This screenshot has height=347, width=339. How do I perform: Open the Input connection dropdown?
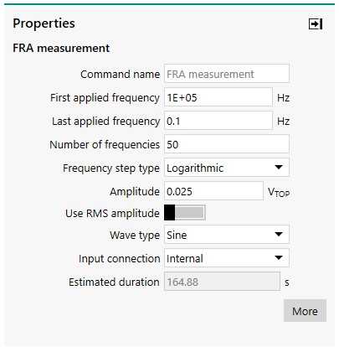(227, 258)
